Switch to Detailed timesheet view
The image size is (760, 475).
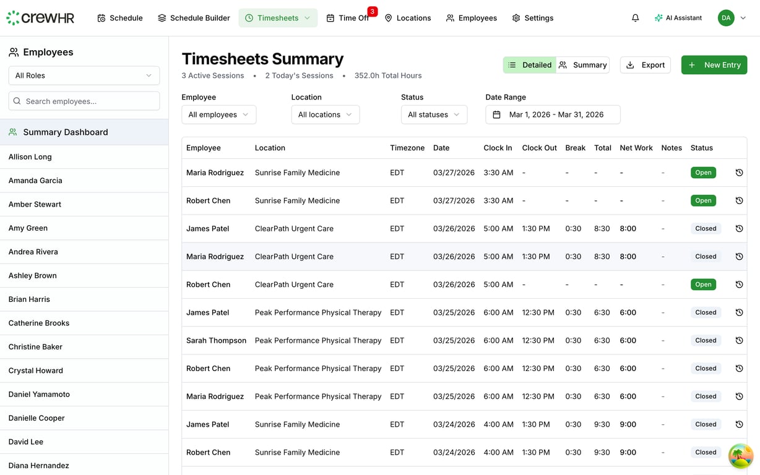529,64
